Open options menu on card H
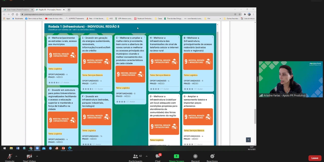Screen dimensions: 324x162 pyautogui.click(x=178, y=37)
